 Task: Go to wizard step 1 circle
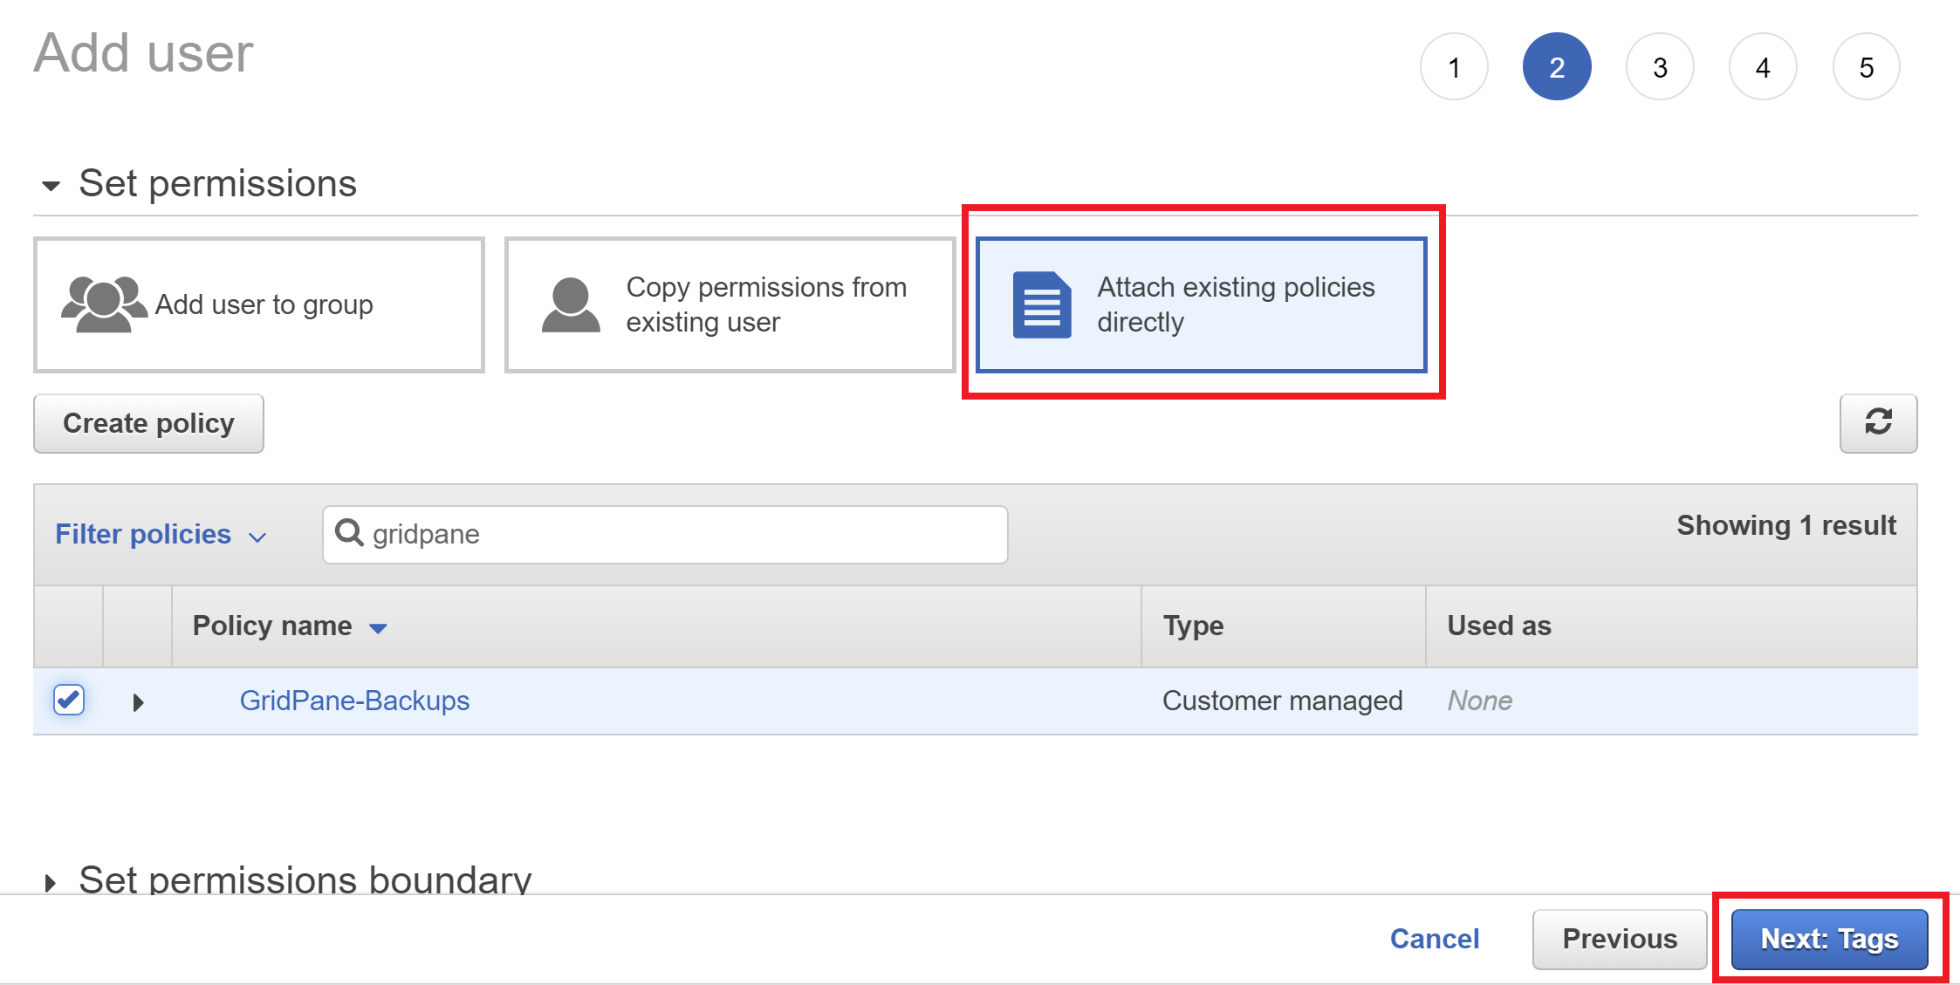point(1454,67)
